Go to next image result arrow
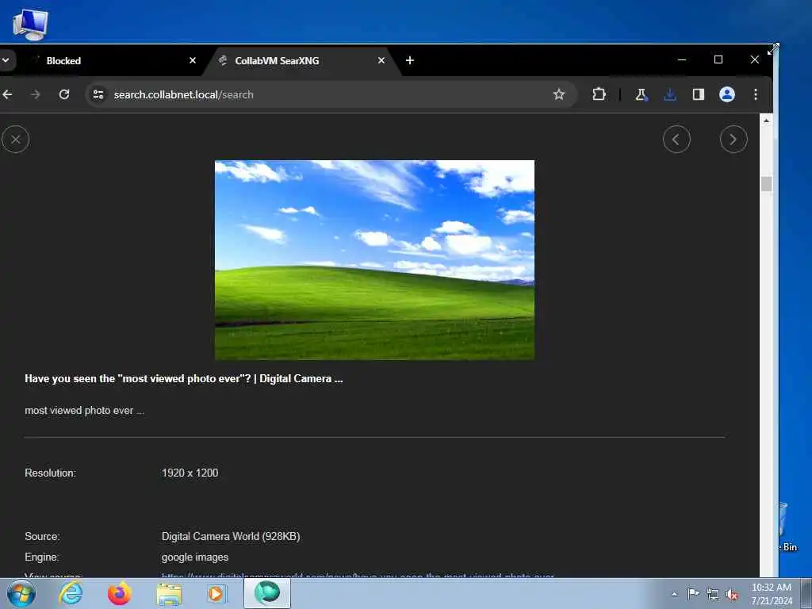 click(733, 140)
